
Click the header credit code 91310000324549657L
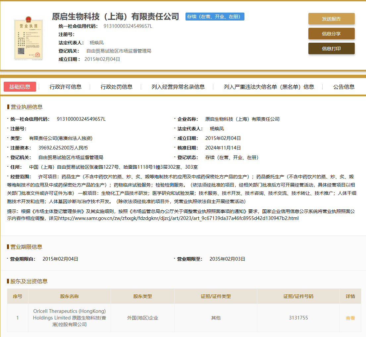[x=128, y=26]
